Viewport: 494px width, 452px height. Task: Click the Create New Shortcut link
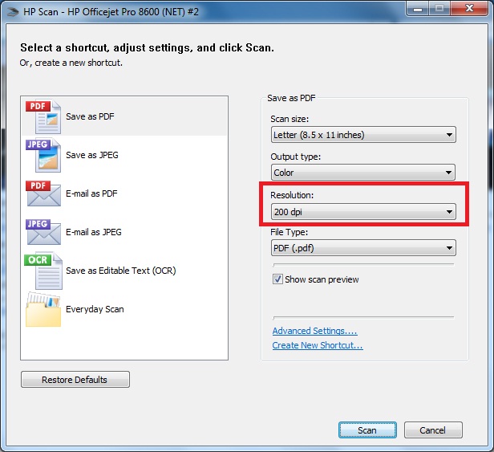pyautogui.click(x=318, y=345)
